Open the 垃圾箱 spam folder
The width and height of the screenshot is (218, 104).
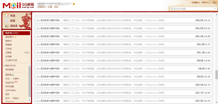8,56
